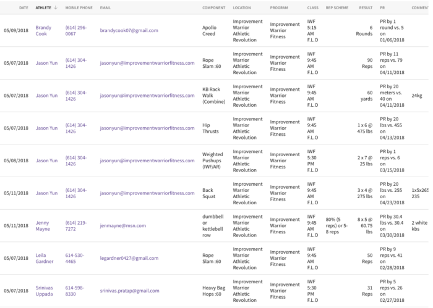Open Jason Yun link in Weighted Pushups row
Screen dimensions: 433x308
tap(46, 160)
